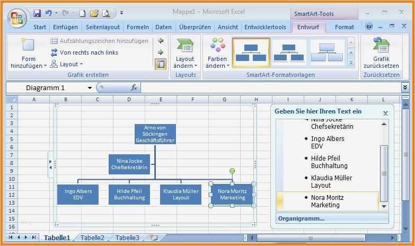Expand the SmartArt styles gallery more button
This screenshot has width=415, height=246.
click(x=351, y=63)
